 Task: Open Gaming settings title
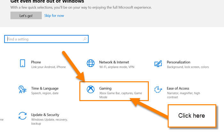(x=105, y=88)
